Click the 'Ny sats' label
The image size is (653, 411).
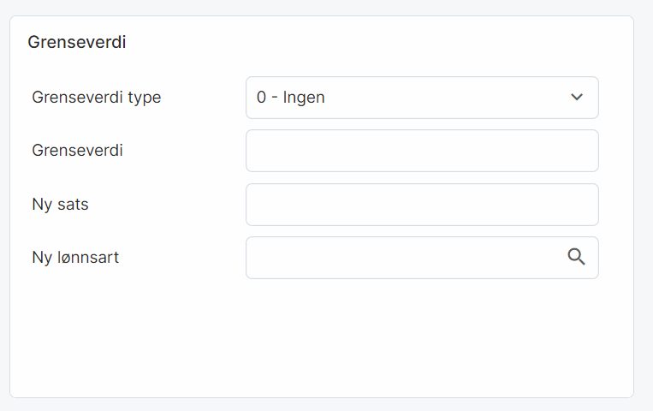click(x=60, y=205)
